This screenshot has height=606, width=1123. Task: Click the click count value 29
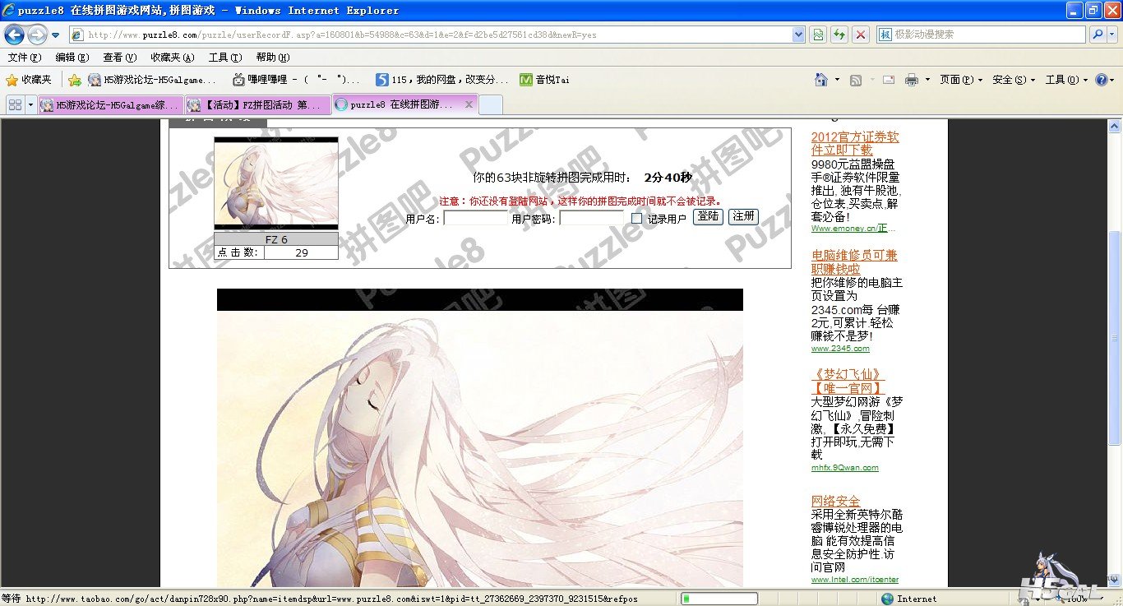[301, 252]
